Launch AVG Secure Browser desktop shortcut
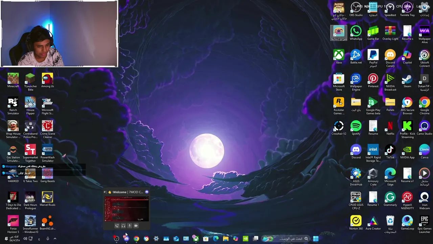 407,106
